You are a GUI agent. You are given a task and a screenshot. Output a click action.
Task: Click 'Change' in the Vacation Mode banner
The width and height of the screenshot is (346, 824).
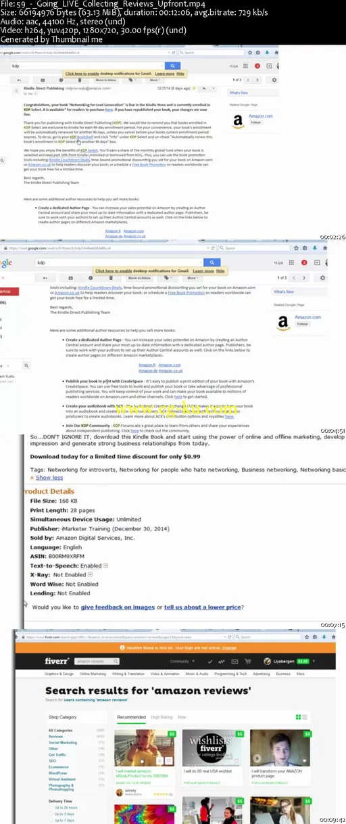pos(229,648)
